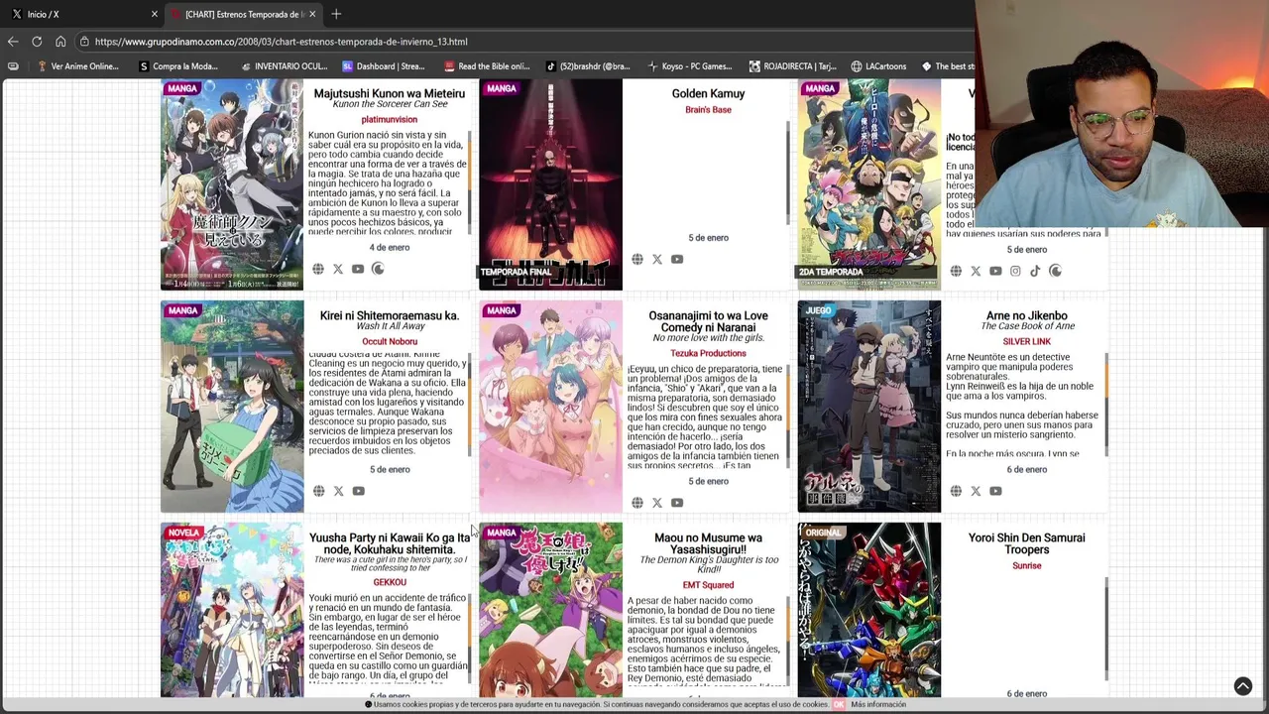
Task: Open Arne no Jikenbo YouTube icon
Action: click(995, 491)
